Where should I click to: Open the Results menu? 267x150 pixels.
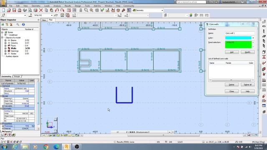68,6
